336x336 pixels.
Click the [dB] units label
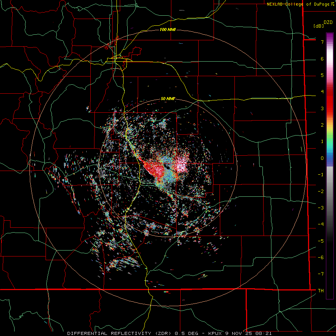pos(318,26)
